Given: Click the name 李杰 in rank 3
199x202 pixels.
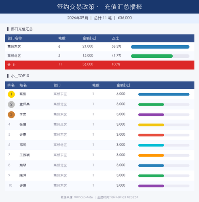Looking at the screenshot, I should (x=23, y=114).
